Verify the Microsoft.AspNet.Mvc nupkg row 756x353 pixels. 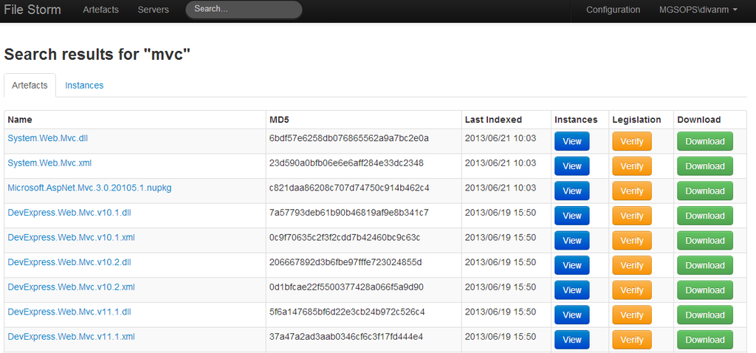(632, 191)
